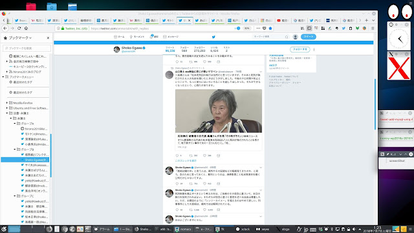Viewport: 414px width, 233px height.
Task: Retweet the tweet containing the news photo
Action: click(191, 155)
